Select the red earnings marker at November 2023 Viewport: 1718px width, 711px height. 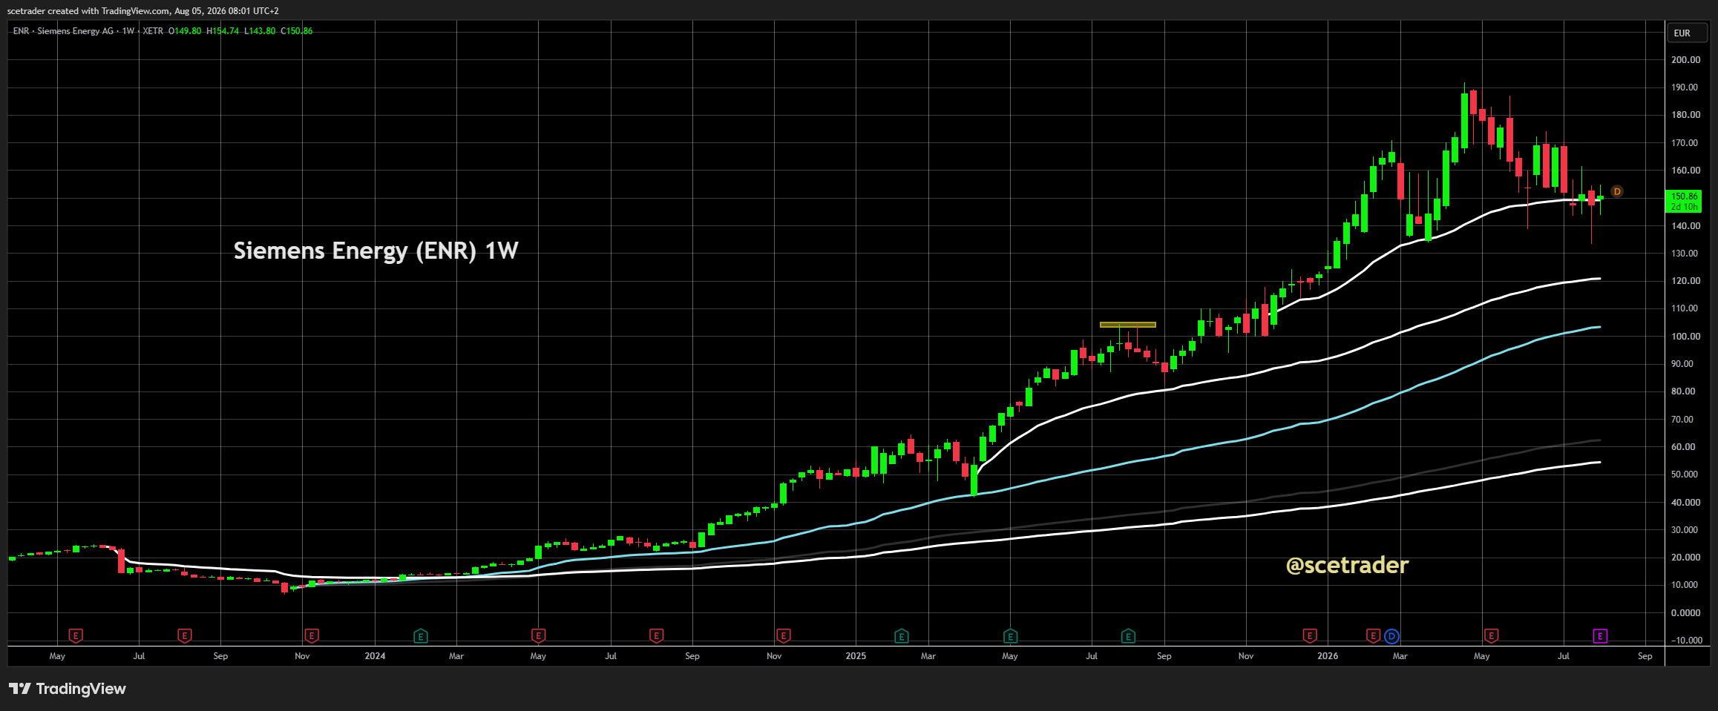(x=312, y=635)
